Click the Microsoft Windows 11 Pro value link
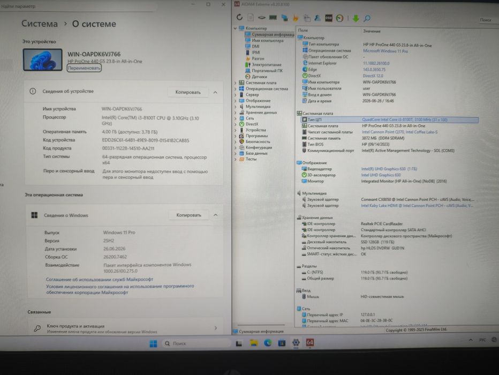Viewport: 499px width, 375px height. click(x=385, y=51)
